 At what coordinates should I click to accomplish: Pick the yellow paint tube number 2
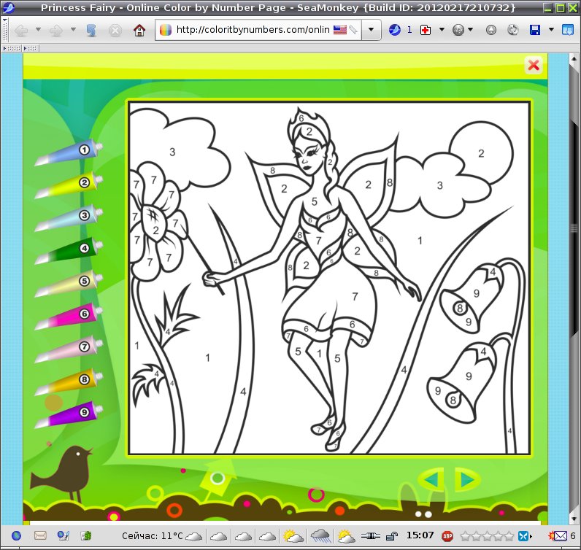(x=69, y=185)
